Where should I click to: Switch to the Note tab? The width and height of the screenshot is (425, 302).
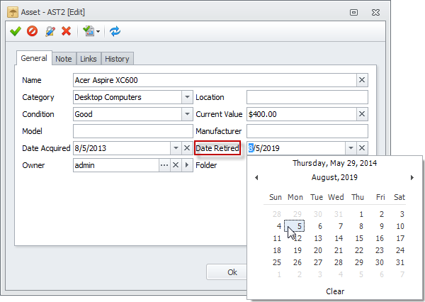64,59
